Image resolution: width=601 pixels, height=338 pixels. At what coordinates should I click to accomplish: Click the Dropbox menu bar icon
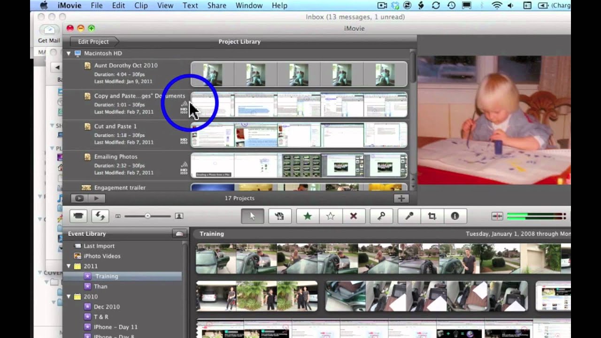tap(395, 6)
